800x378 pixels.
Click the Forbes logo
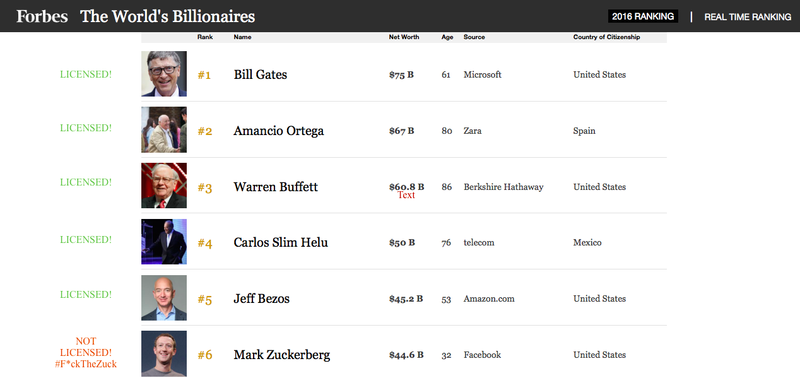pos(42,16)
